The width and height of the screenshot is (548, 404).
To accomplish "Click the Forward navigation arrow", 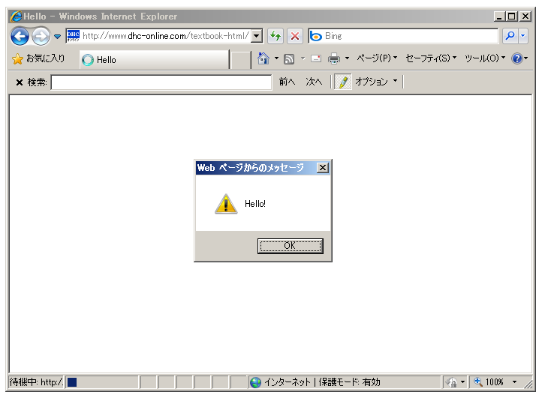I will tap(41, 36).
